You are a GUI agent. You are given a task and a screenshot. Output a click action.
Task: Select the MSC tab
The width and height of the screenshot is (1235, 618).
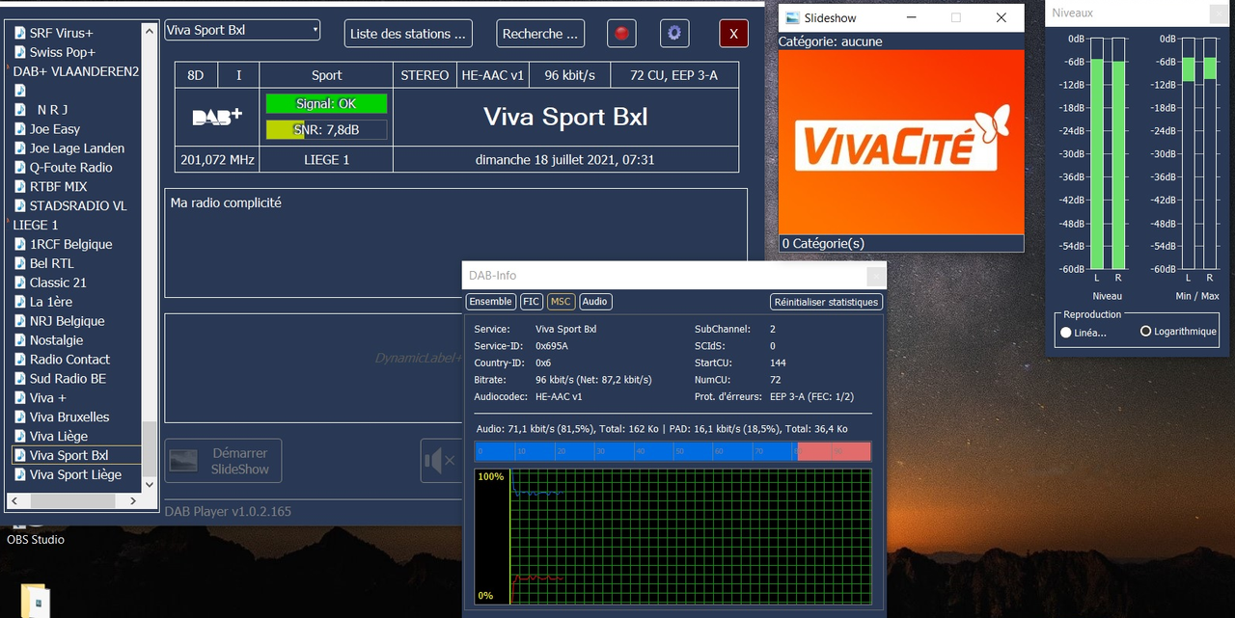(562, 302)
